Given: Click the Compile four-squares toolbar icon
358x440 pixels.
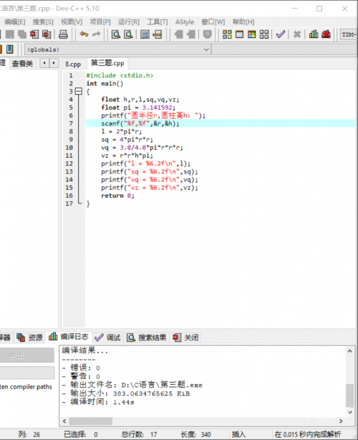Looking at the screenshot, I should coord(227,34).
